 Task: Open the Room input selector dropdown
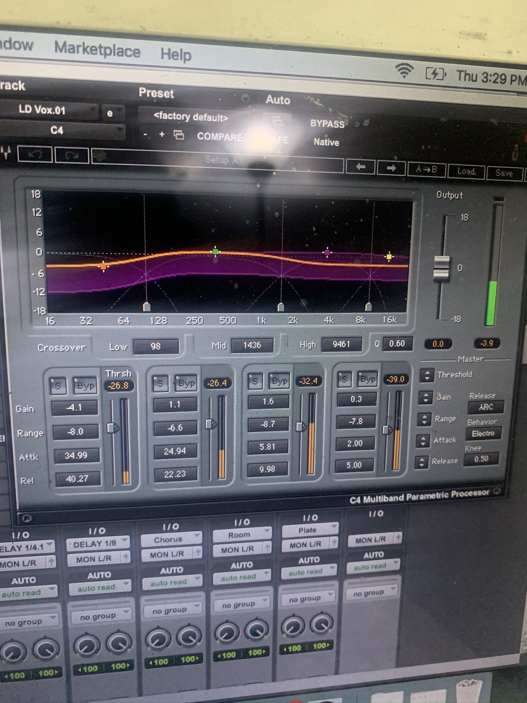[x=242, y=535]
